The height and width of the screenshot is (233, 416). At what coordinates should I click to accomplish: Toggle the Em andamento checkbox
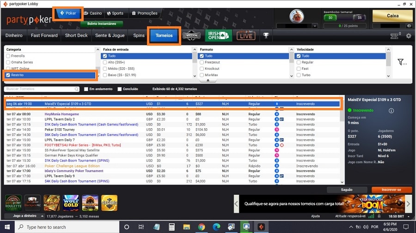86,89
